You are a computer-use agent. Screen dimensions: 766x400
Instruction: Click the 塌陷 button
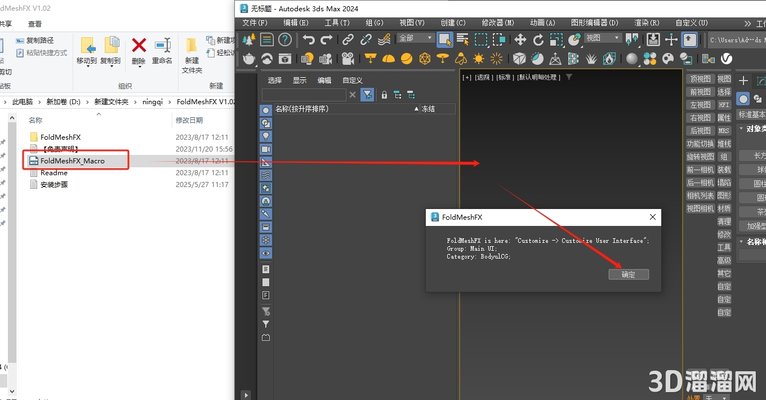click(724, 183)
